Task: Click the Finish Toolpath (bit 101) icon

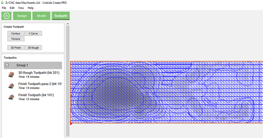Action: pos(11,97)
